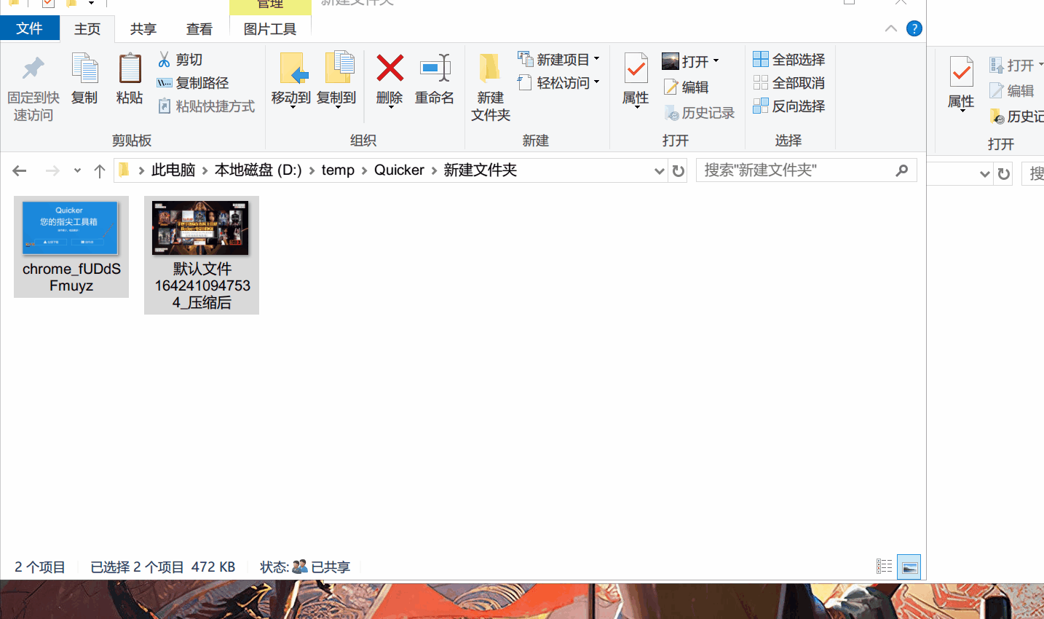Switch to the 主页 ribbon tab
The image size is (1044, 619).
pyautogui.click(x=87, y=29)
